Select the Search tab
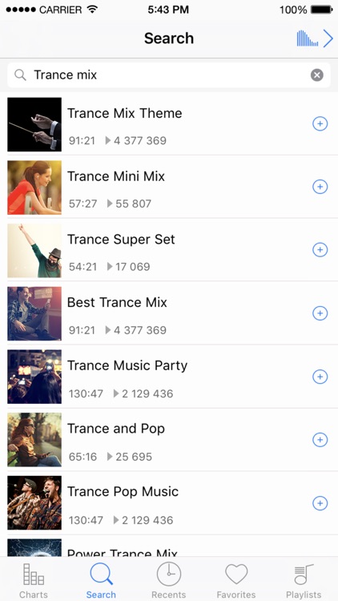 coord(101,580)
